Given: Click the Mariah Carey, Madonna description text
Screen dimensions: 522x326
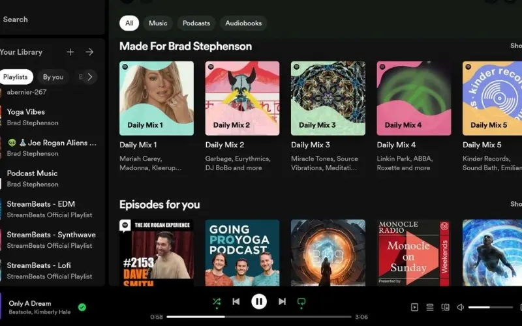Looking at the screenshot, I should 151,164.
